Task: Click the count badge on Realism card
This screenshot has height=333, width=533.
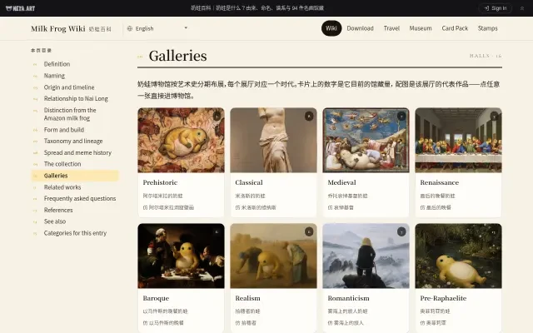Action: (x=309, y=231)
